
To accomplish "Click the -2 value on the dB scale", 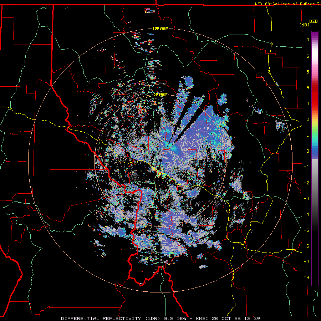I will [x=306, y=183].
